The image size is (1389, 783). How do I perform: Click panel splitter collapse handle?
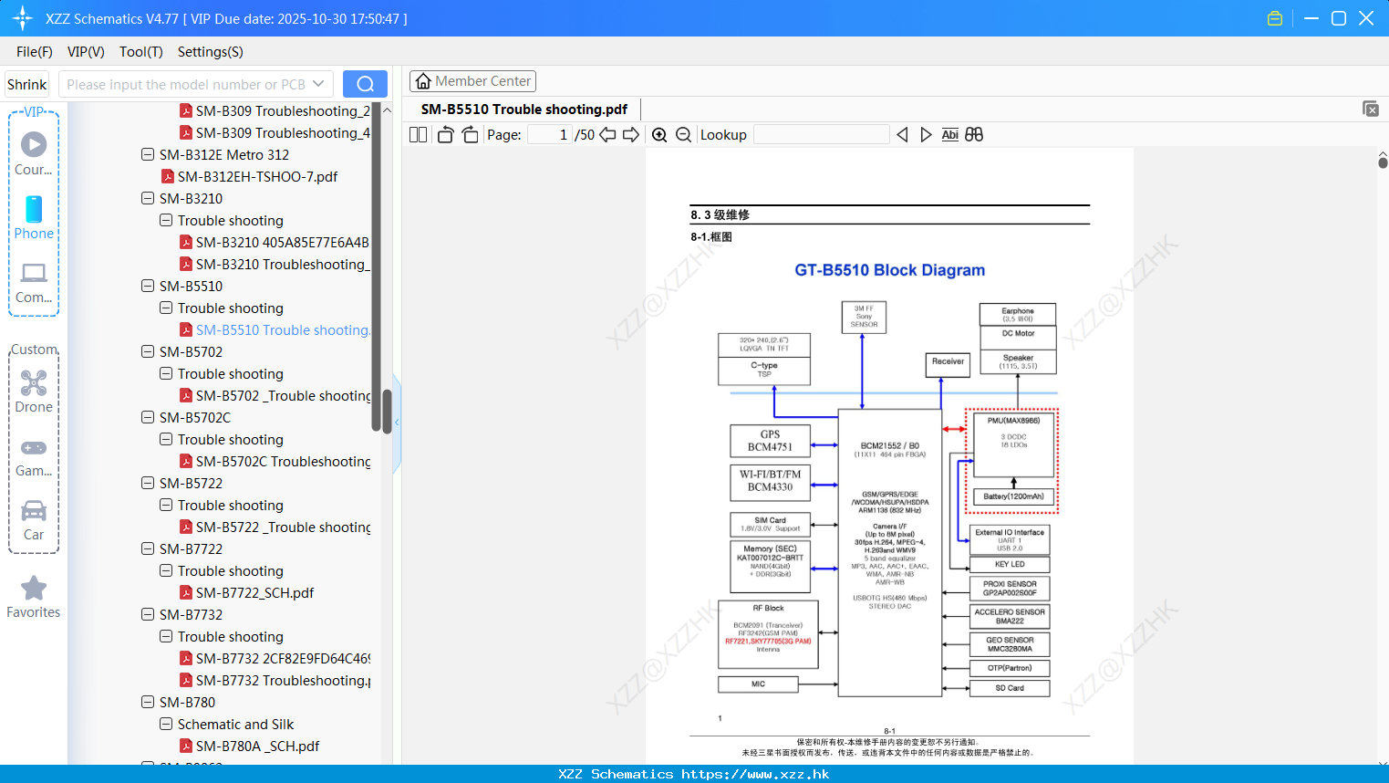coord(397,422)
